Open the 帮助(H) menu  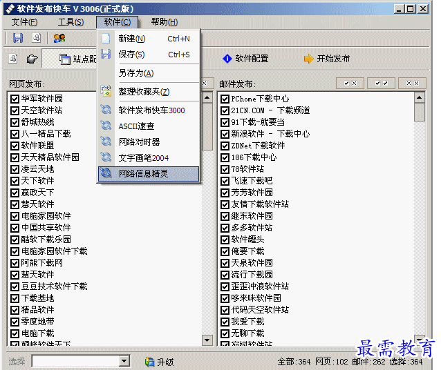tap(165, 22)
